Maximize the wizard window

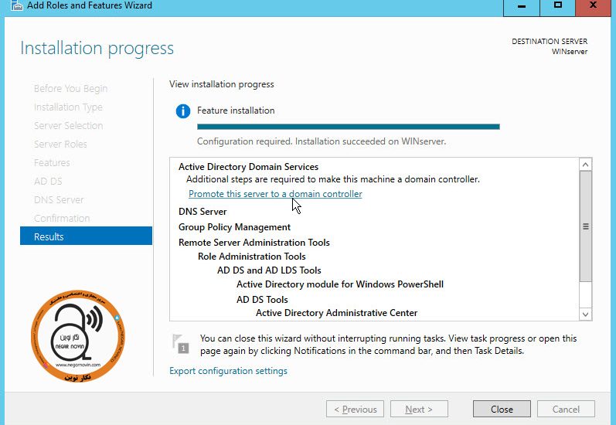558,7
